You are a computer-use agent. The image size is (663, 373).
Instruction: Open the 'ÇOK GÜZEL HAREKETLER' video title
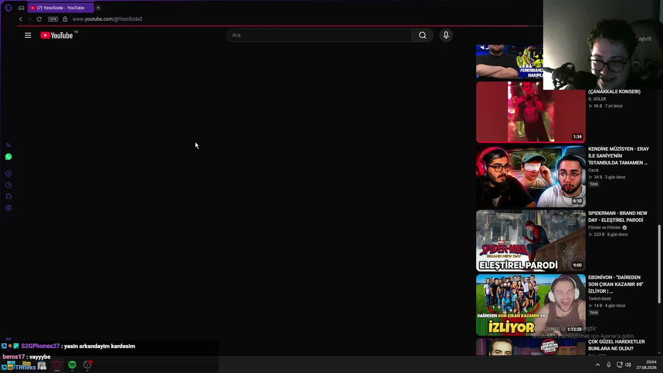pos(616,345)
